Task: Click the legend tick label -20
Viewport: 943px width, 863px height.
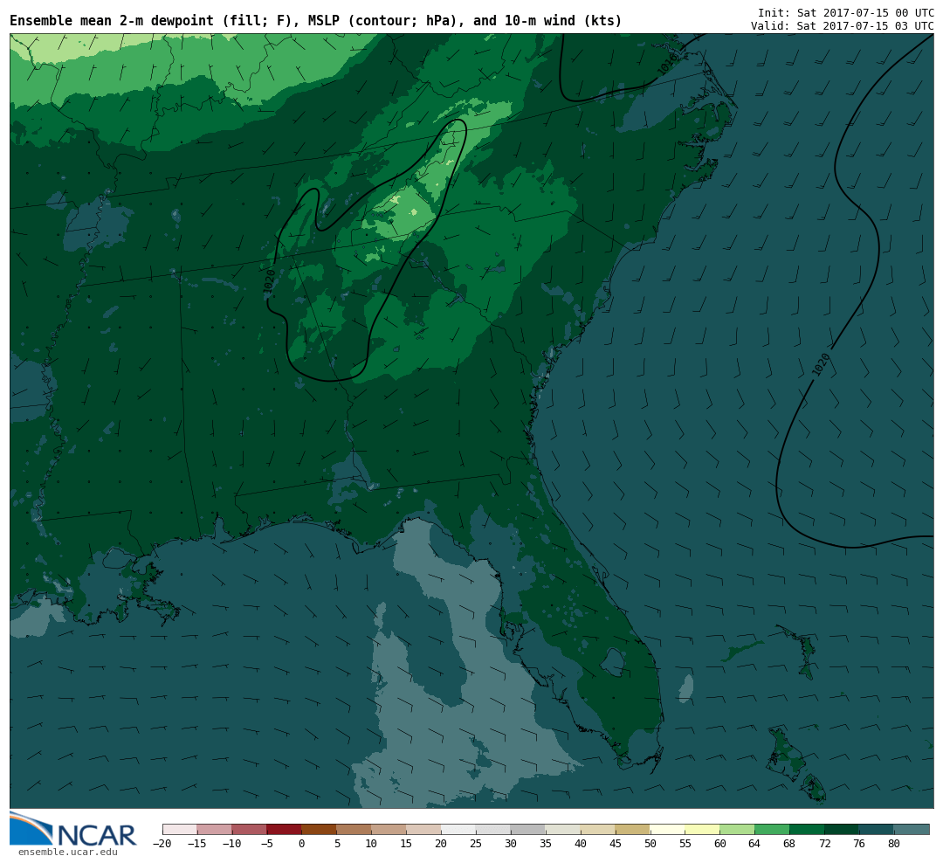Action: pyautogui.click(x=162, y=844)
